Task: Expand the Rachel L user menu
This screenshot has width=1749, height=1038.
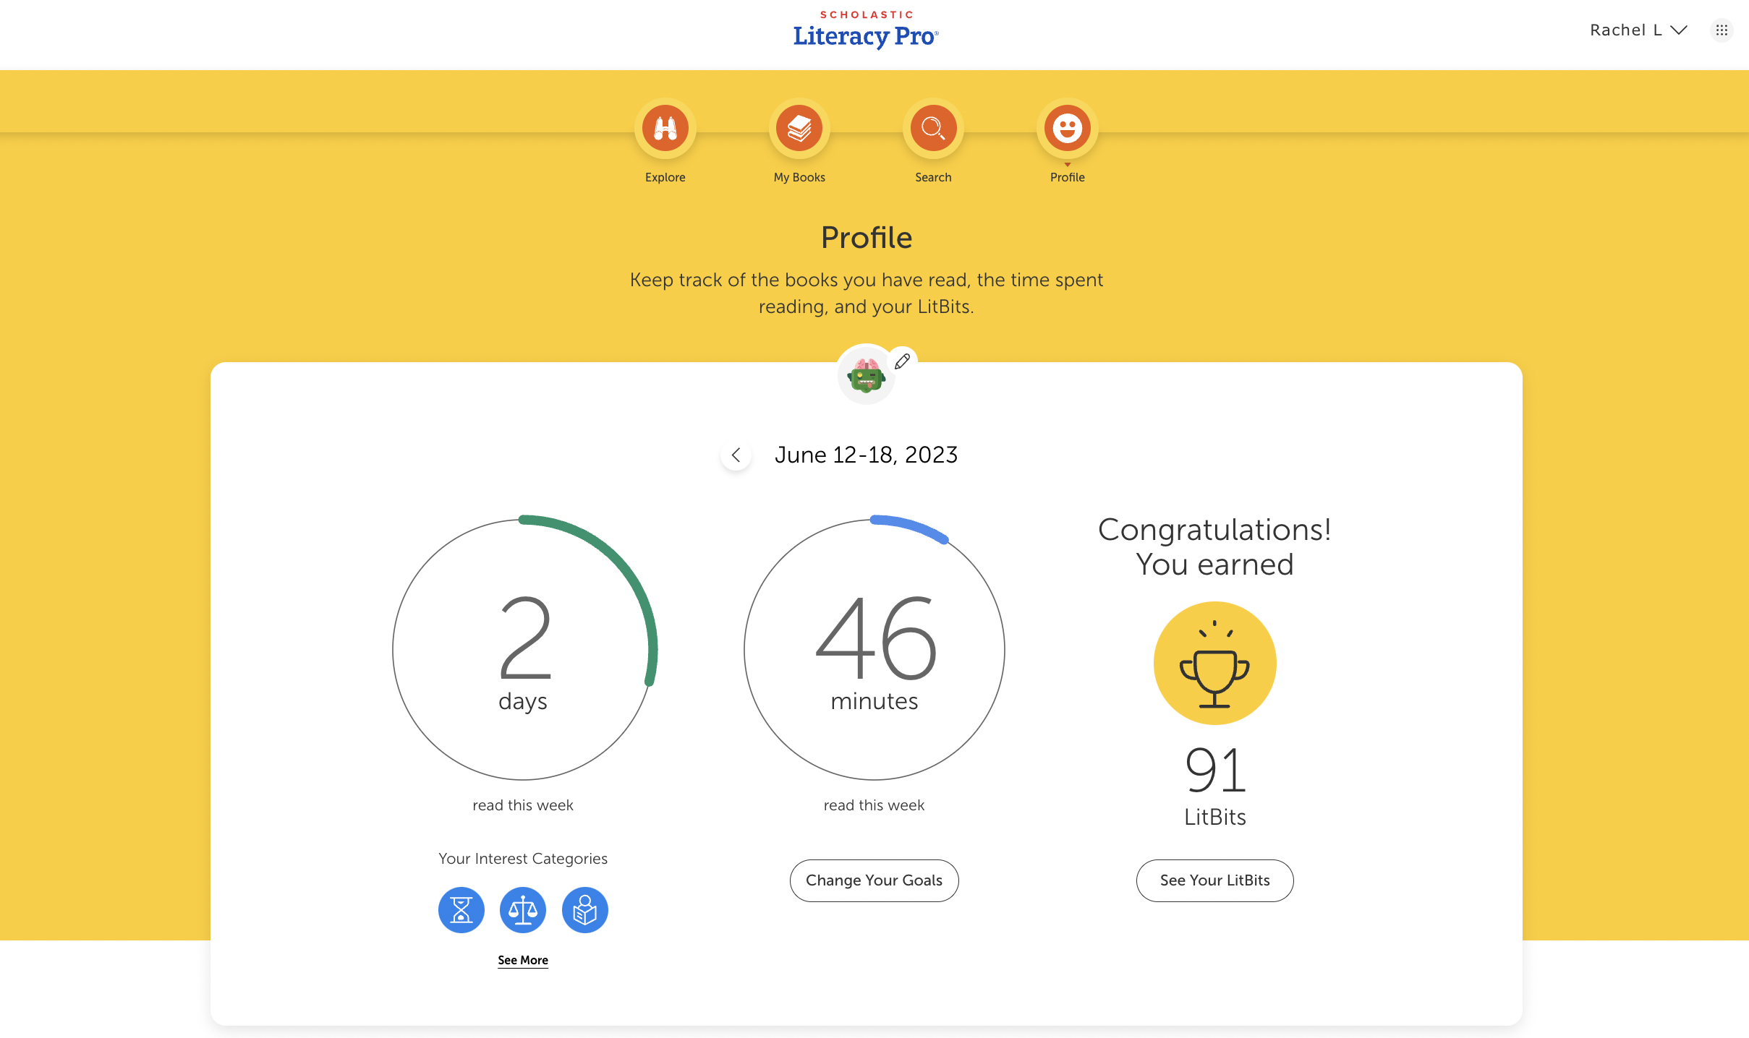Action: click(1638, 30)
